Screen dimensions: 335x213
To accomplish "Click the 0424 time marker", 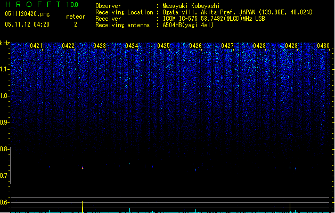I will [x=132, y=46].
